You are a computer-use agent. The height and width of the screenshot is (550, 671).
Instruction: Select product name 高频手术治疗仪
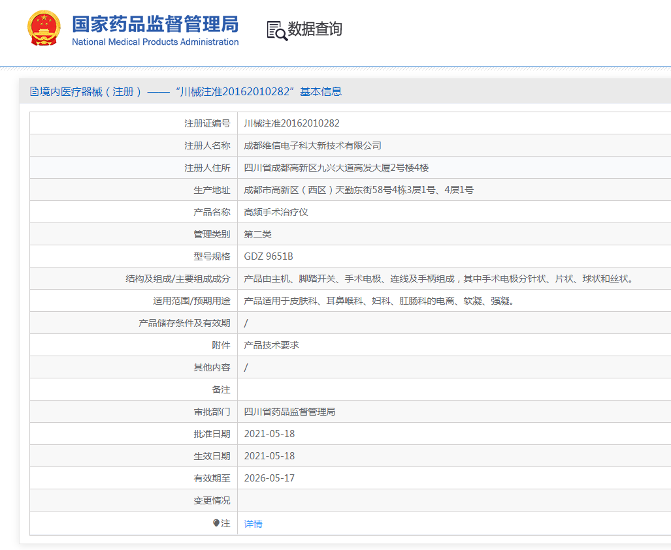(x=276, y=212)
